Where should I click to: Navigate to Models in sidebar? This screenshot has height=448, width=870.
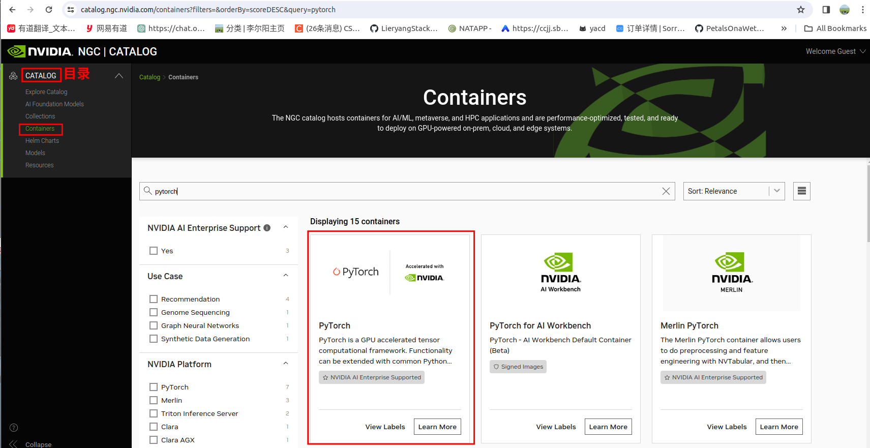(35, 153)
